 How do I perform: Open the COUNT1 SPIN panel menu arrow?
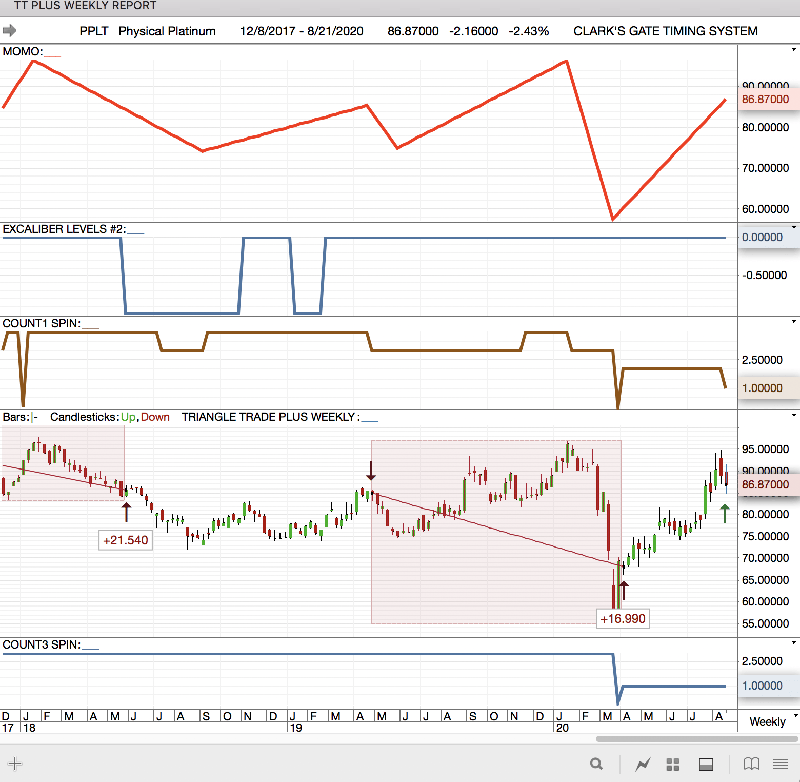point(793,321)
